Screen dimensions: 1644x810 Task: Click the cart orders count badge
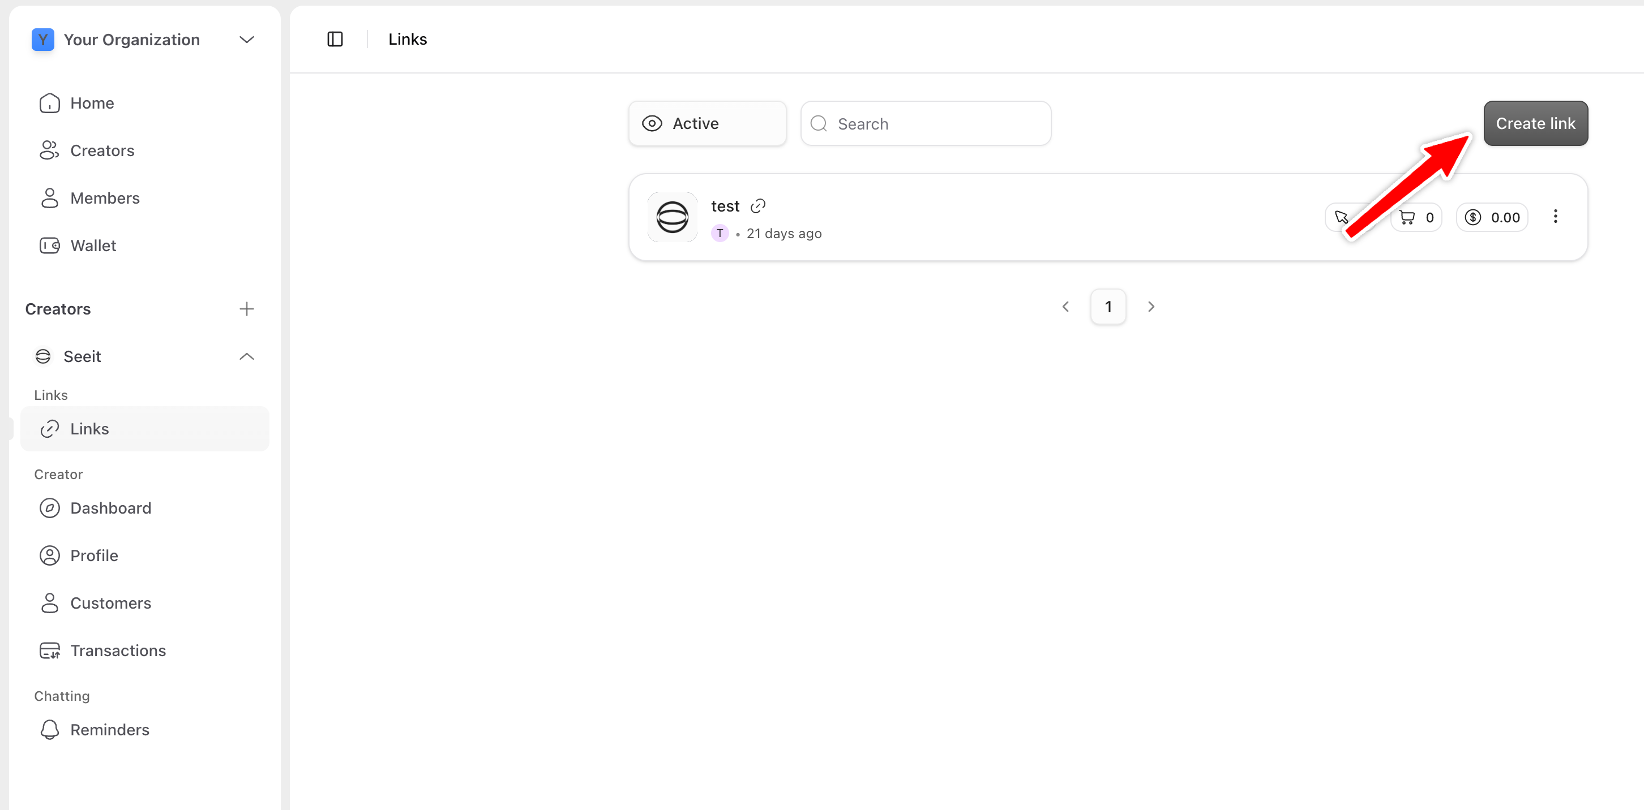1416,217
